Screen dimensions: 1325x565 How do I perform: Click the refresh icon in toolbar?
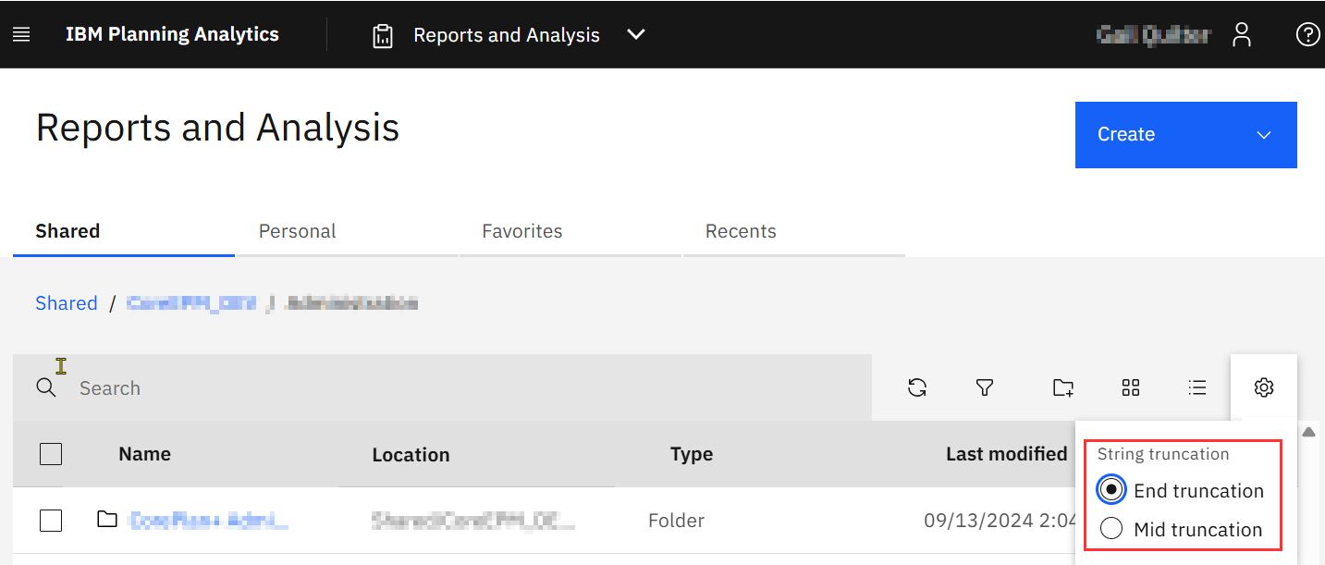[917, 387]
